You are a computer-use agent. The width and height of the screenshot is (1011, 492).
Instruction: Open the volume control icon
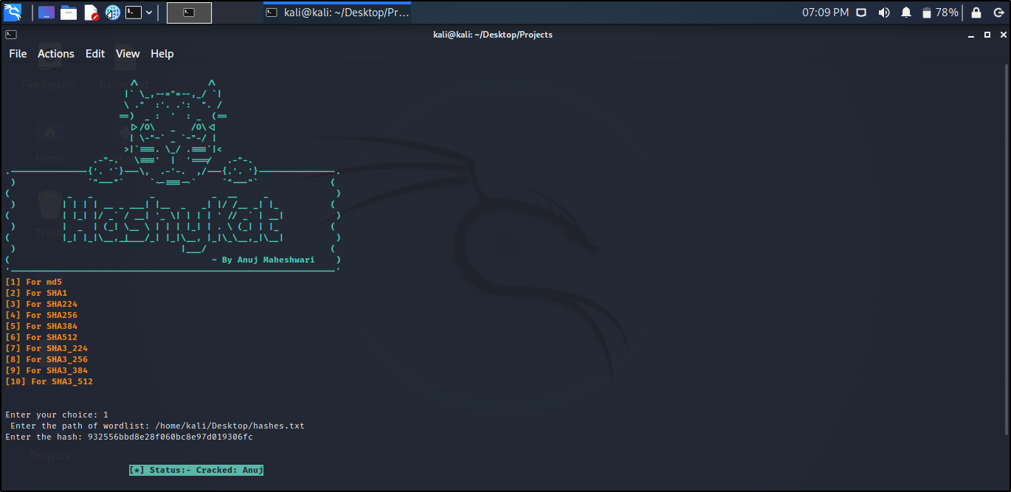(x=883, y=13)
